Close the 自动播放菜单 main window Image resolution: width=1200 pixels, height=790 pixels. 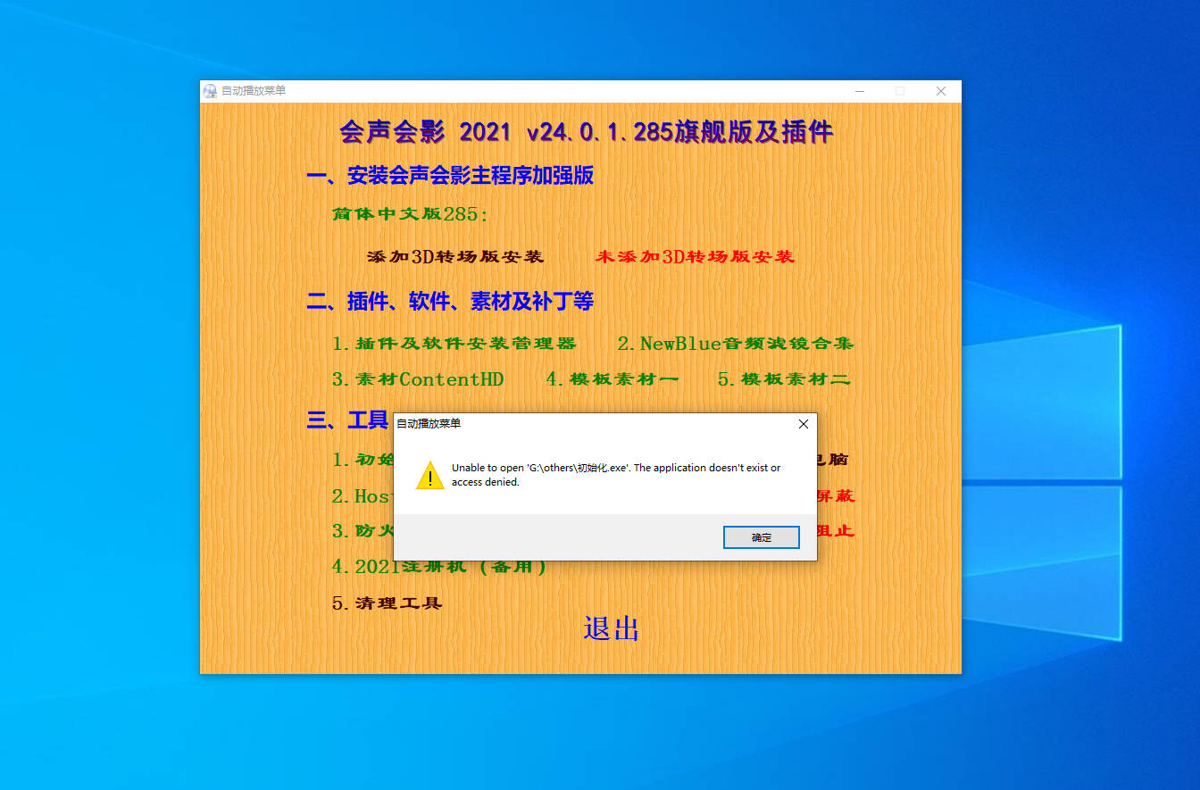pyautogui.click(x=941, y=91)
